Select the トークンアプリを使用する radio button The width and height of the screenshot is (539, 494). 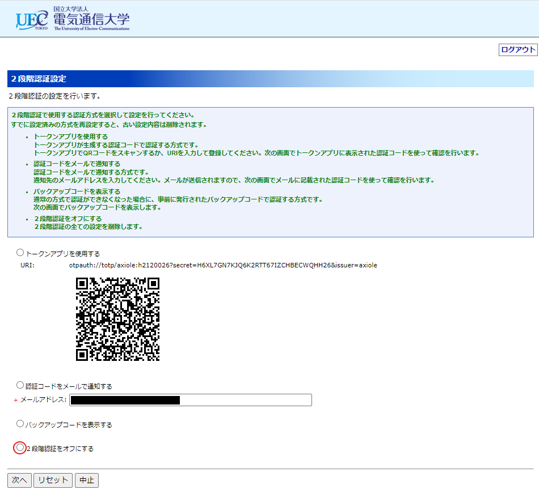point(20,253)
